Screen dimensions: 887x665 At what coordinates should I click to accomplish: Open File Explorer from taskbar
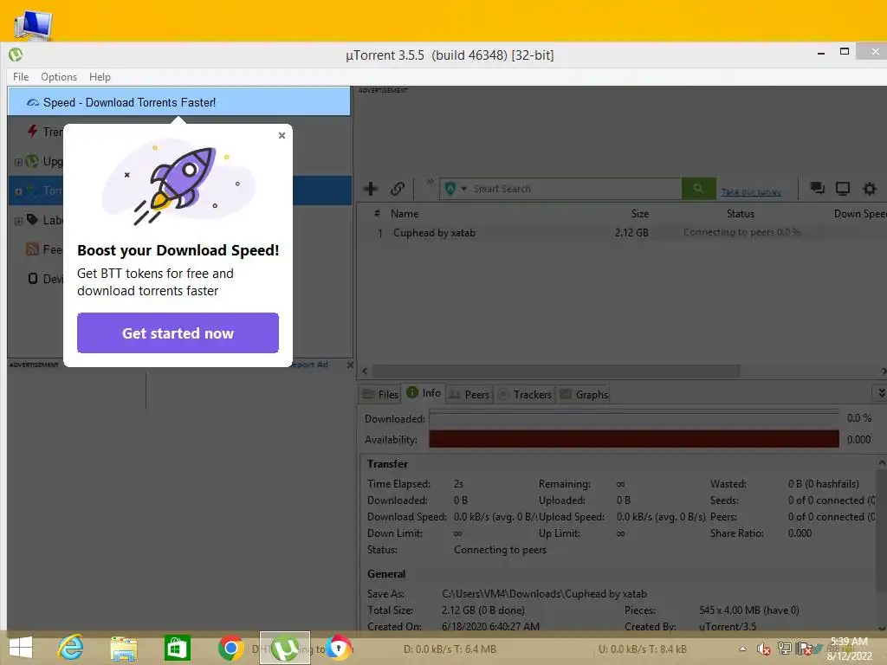coord(124,649)
